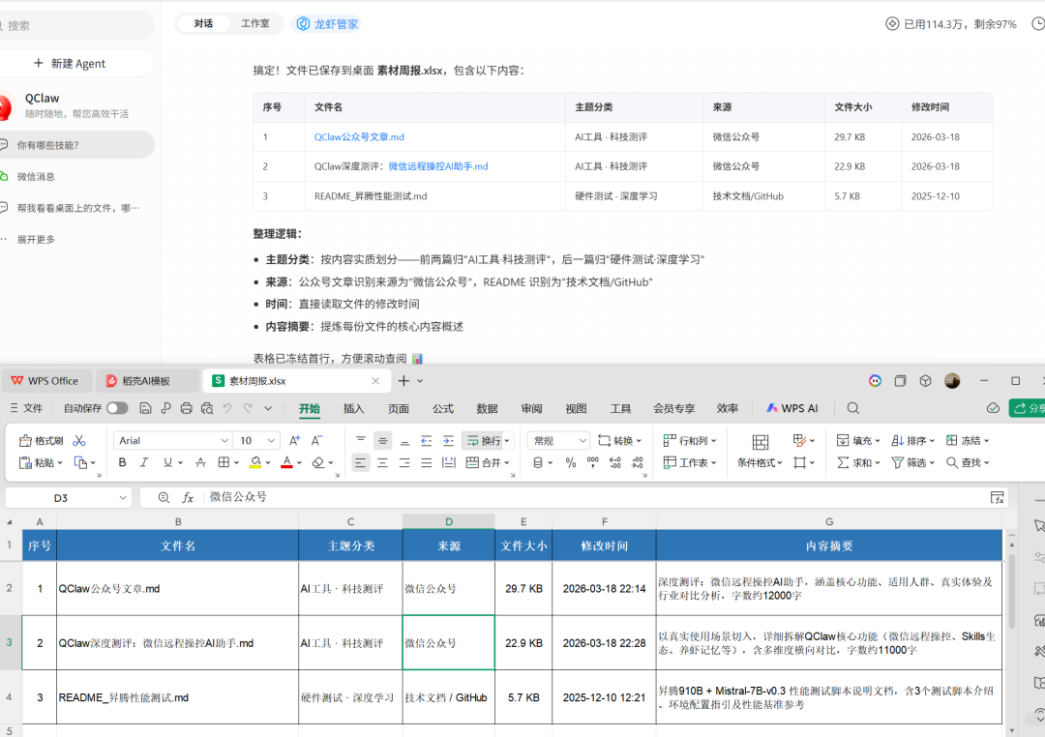
Task: Click the cloud sync status icon
Action: pyautogui.click(x=993, y=408)
